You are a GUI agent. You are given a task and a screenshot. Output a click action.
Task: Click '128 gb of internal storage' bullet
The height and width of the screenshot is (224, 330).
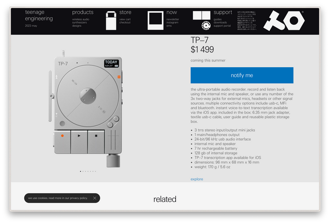(x=216, y=153)
